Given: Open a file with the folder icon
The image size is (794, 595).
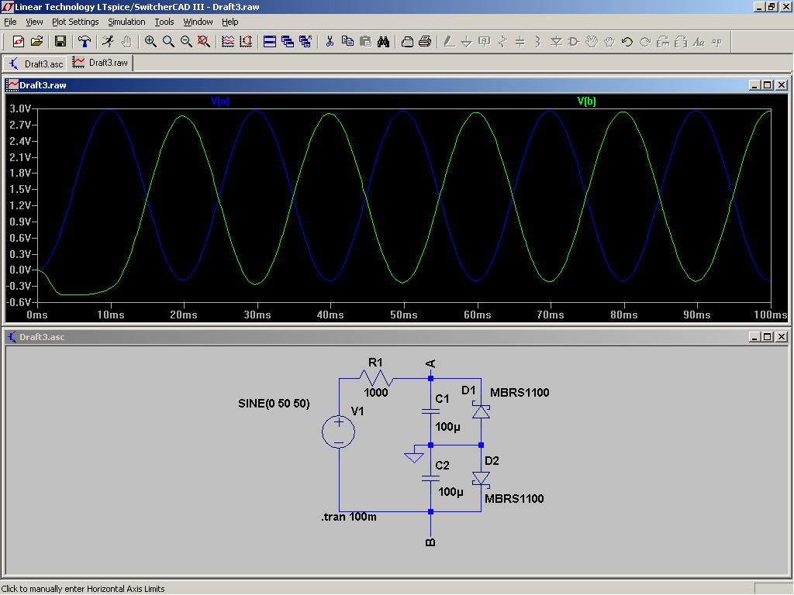Looking at the screenshot, I should [36, 42].
